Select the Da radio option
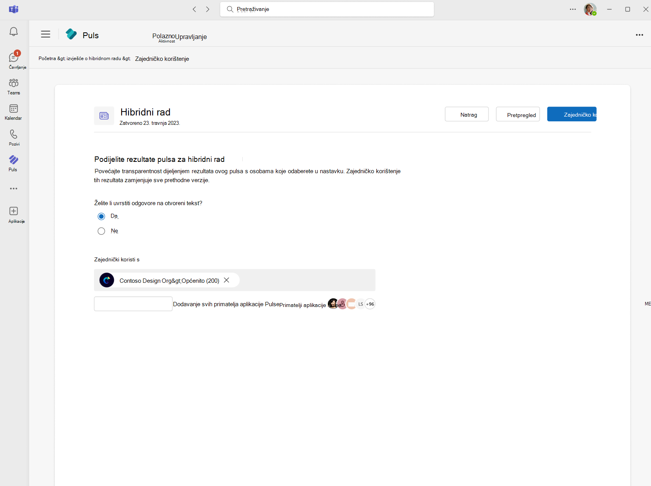The width and height of the screenshot is (651, 486). coord(101,216)
